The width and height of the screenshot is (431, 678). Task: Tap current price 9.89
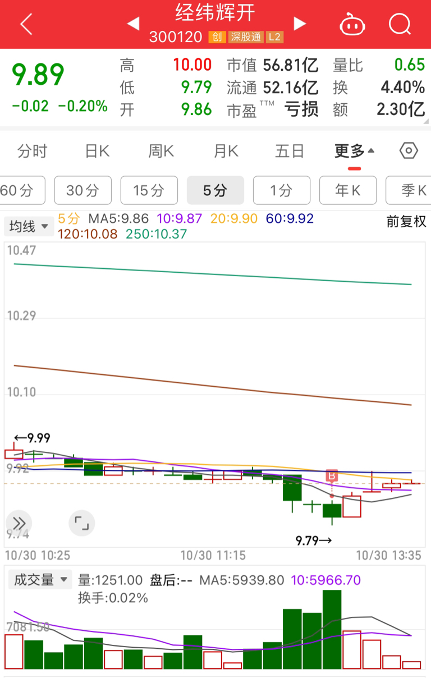(39, 75)
